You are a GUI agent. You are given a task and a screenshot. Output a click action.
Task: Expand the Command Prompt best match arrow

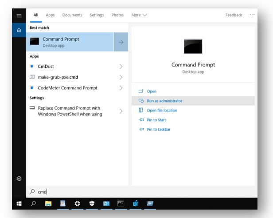(121, 42)
